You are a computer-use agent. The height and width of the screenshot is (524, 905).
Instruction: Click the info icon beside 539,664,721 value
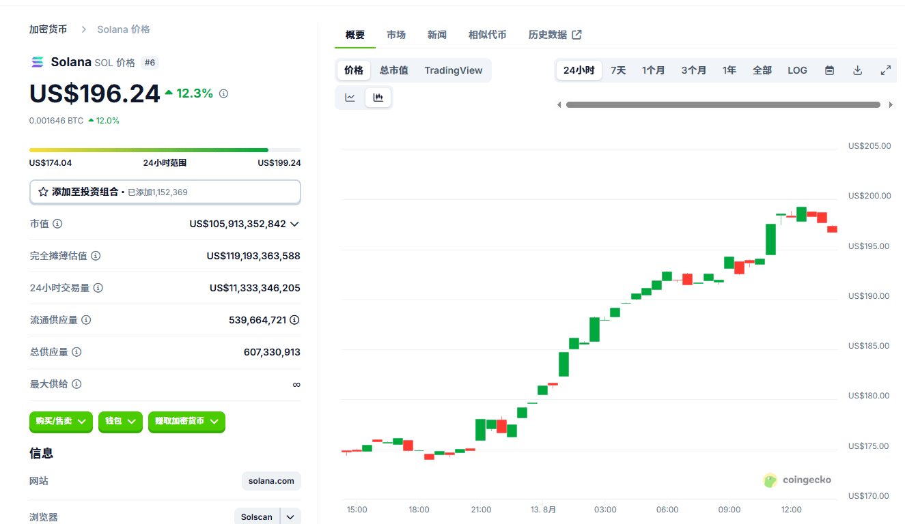294,320
